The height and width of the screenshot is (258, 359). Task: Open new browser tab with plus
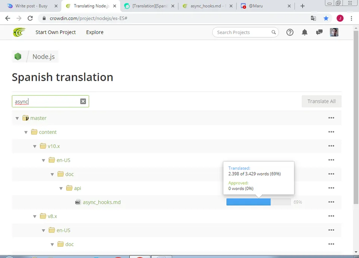coord(303,6)
